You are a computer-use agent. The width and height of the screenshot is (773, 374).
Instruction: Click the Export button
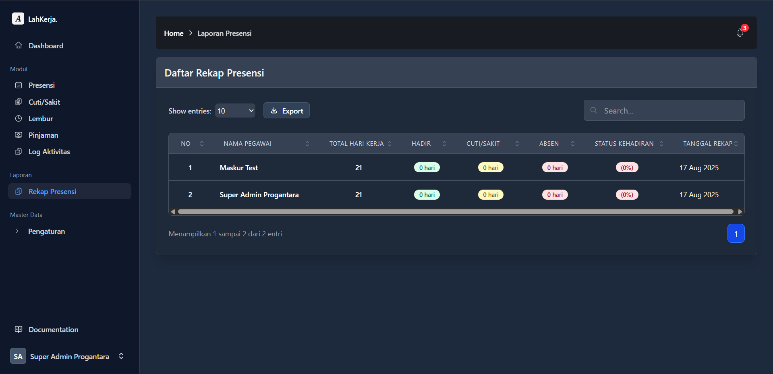click(286, 111)
